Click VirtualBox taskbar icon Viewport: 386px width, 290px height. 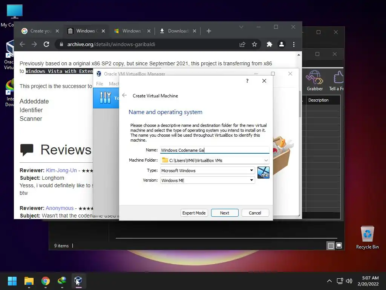78,281
